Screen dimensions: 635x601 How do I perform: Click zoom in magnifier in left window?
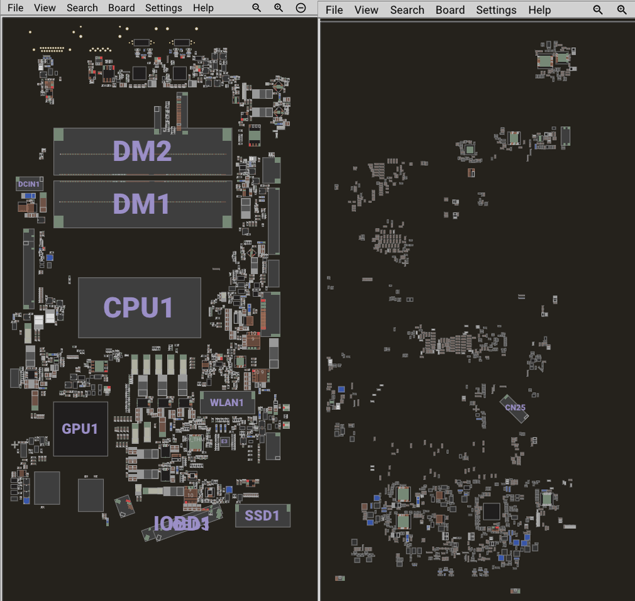[x=279, y=8]
